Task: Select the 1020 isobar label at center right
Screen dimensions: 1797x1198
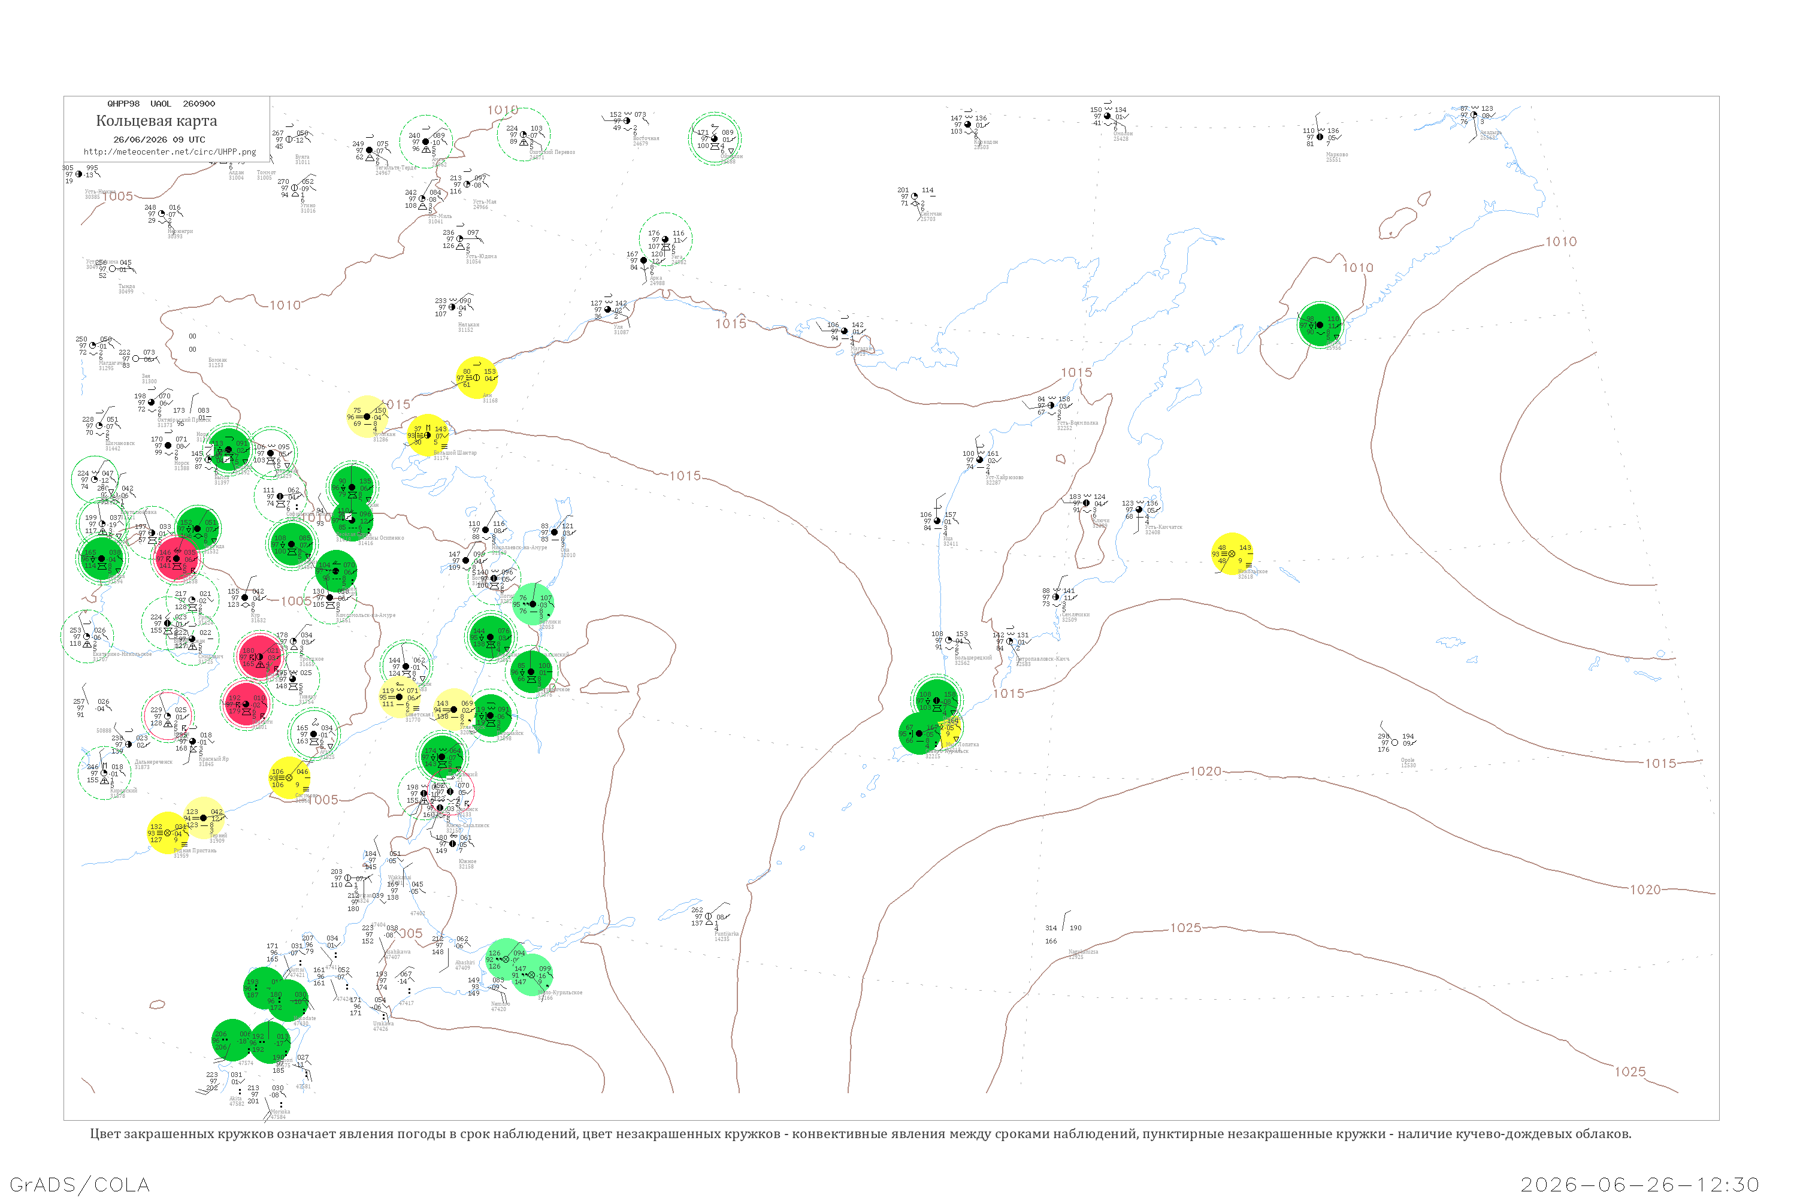Action: tap(1206, 772)
